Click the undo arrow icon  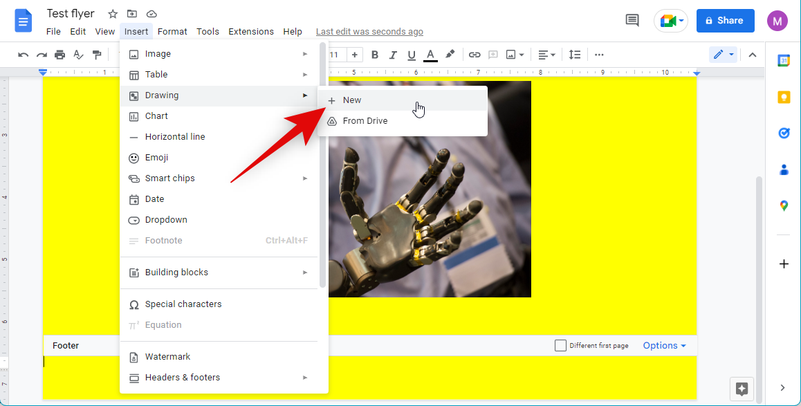pyautogui.click(x=24, y=55)
